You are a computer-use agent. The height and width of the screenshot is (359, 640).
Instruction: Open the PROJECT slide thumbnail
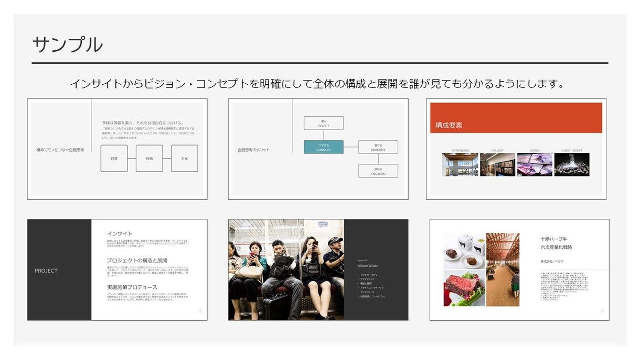point(117,270)
